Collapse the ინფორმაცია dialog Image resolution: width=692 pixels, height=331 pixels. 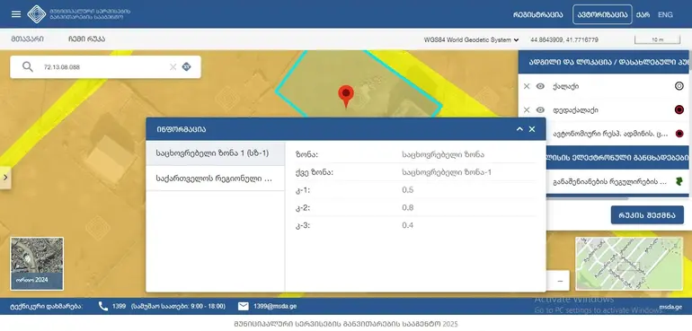pos(519,129)
